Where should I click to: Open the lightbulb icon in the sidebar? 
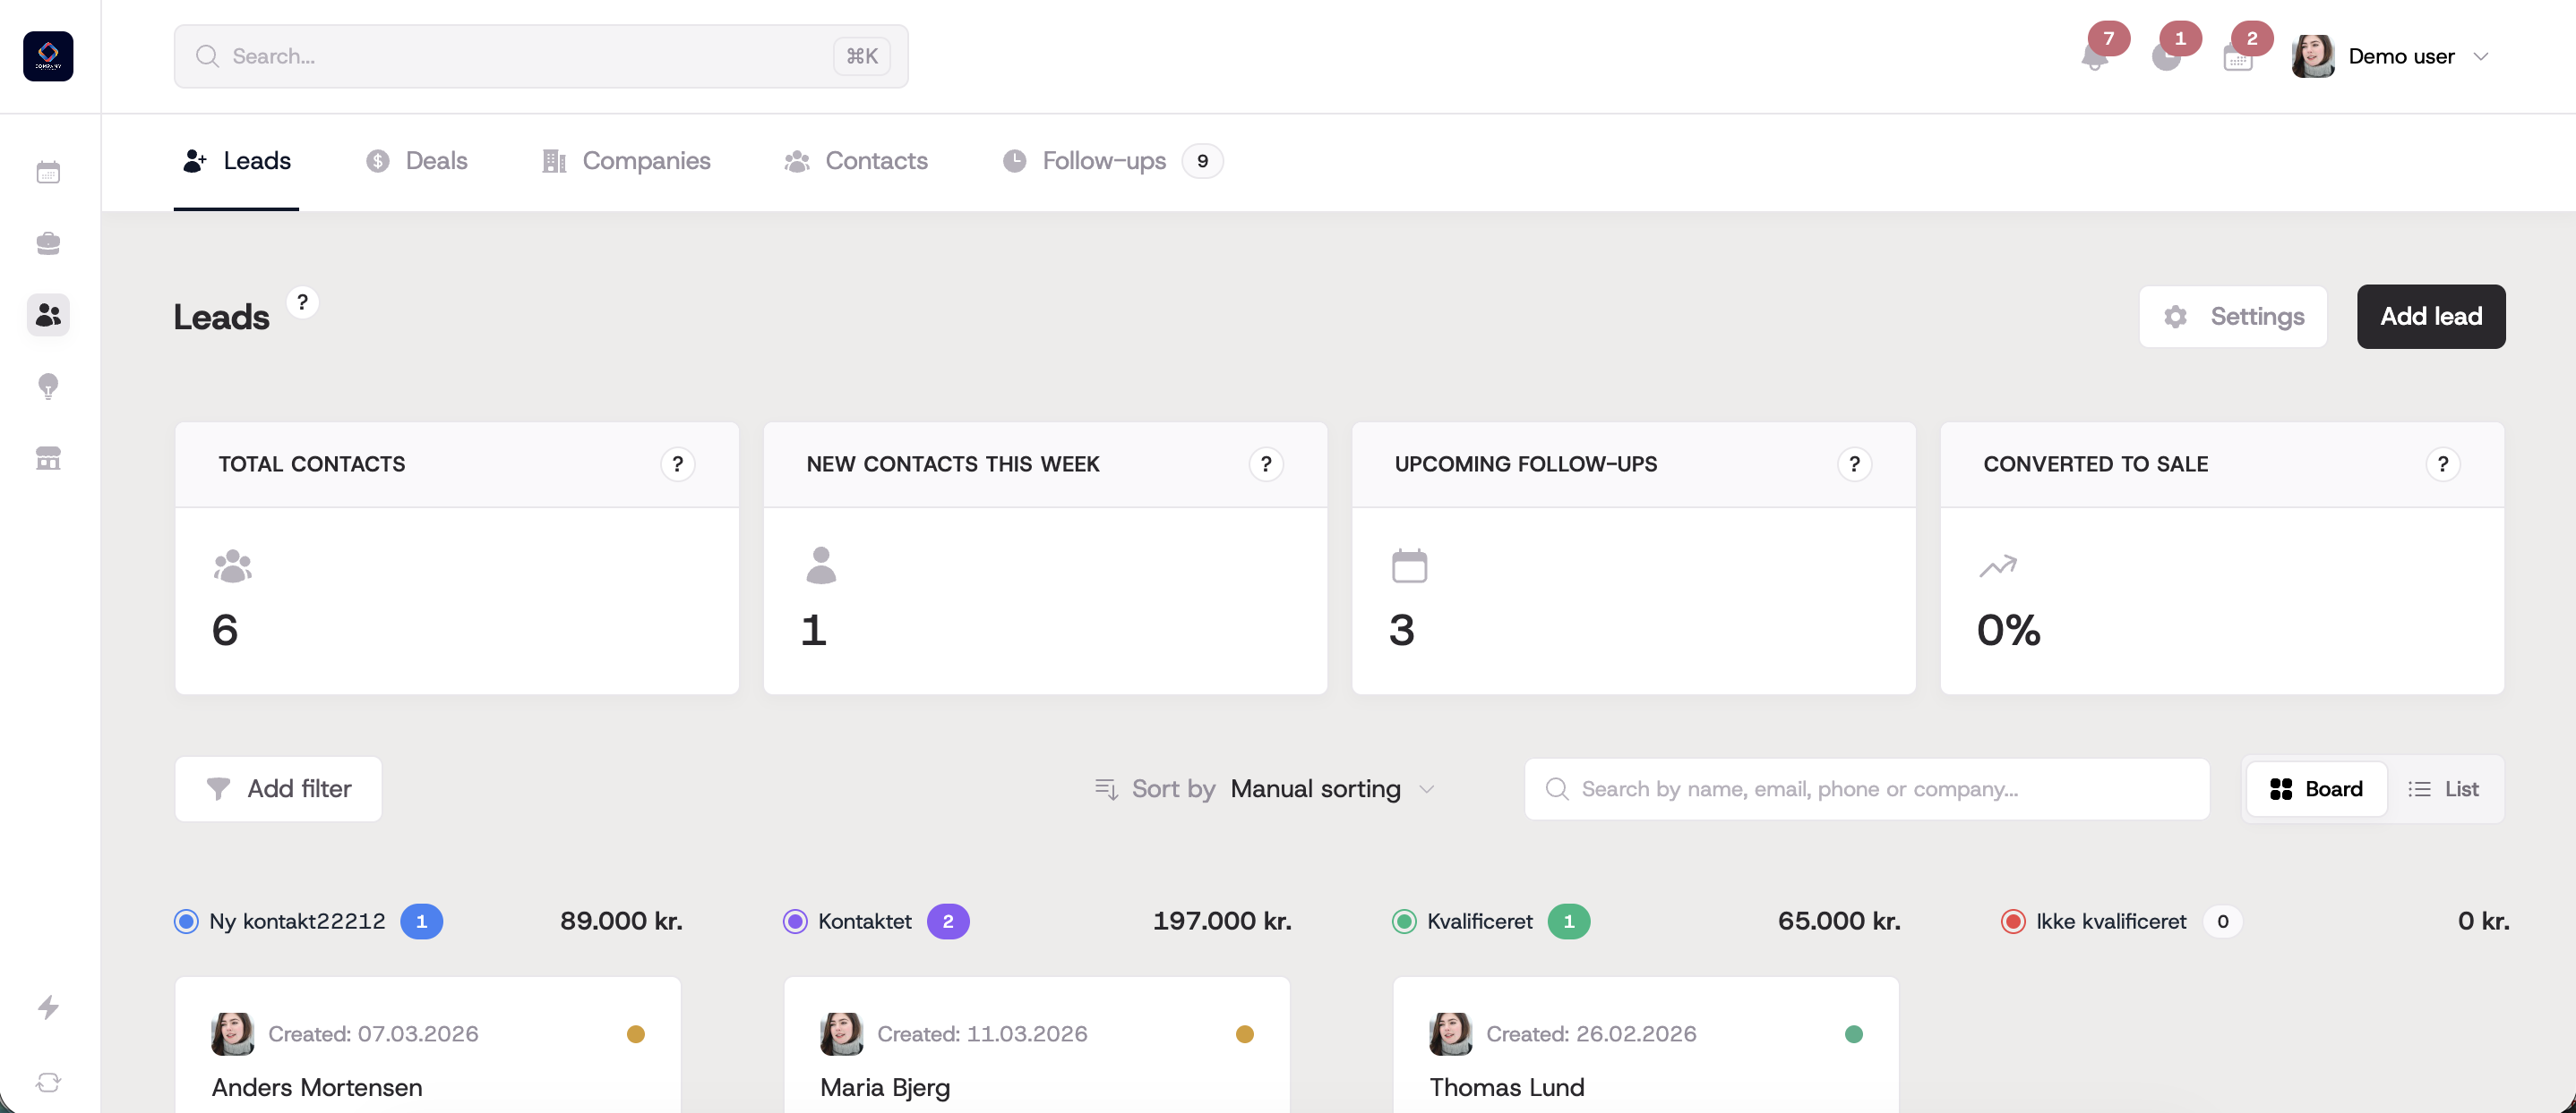[48, 387]
